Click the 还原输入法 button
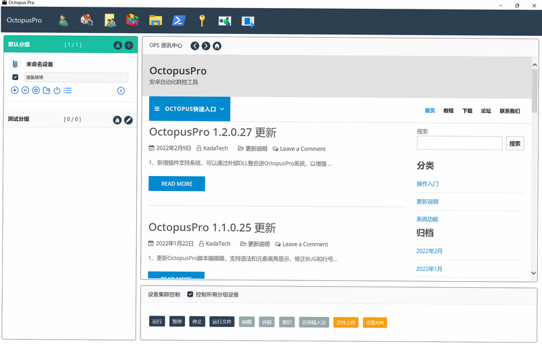Image resolution: width=542 pixels, height=344 pixels. 314,322
